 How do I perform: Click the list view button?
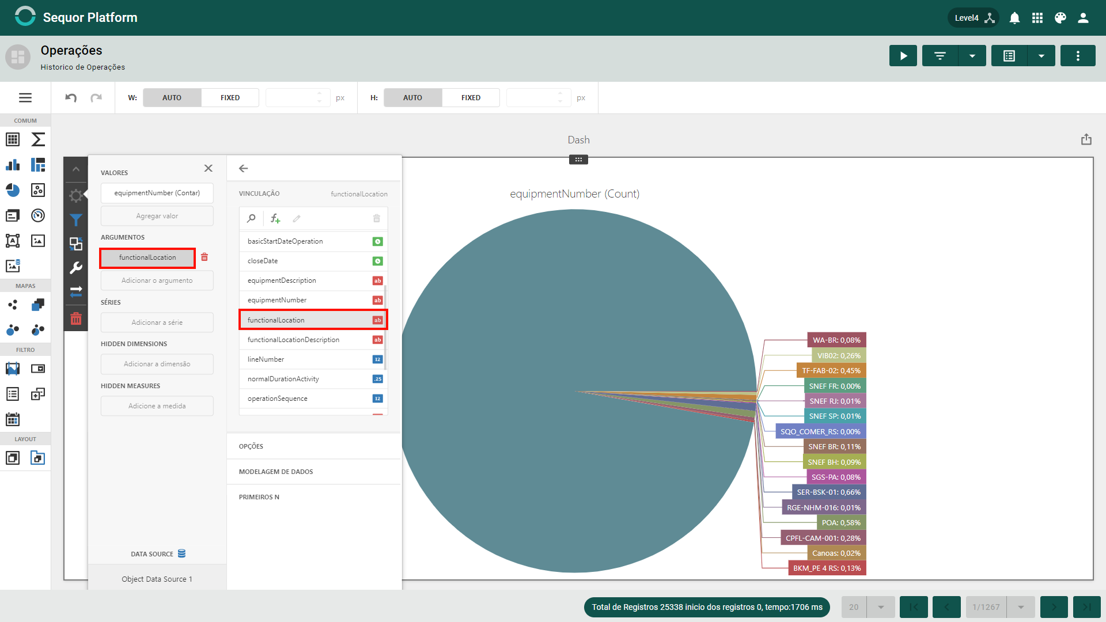[1009, 56]
